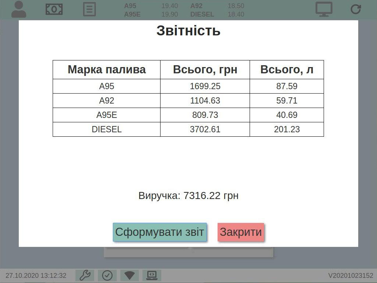Click the A95E cell in the table

pyautogui.click(x=106, y=115)
